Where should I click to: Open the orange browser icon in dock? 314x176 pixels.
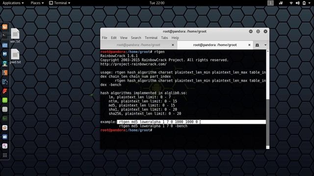(x=5, y=27)
